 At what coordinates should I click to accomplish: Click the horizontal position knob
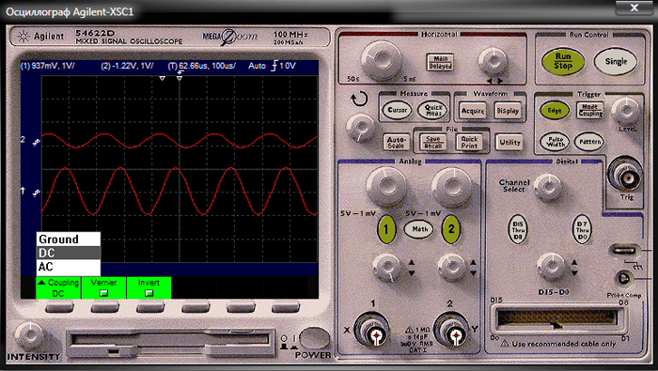(x=493, y=61)
